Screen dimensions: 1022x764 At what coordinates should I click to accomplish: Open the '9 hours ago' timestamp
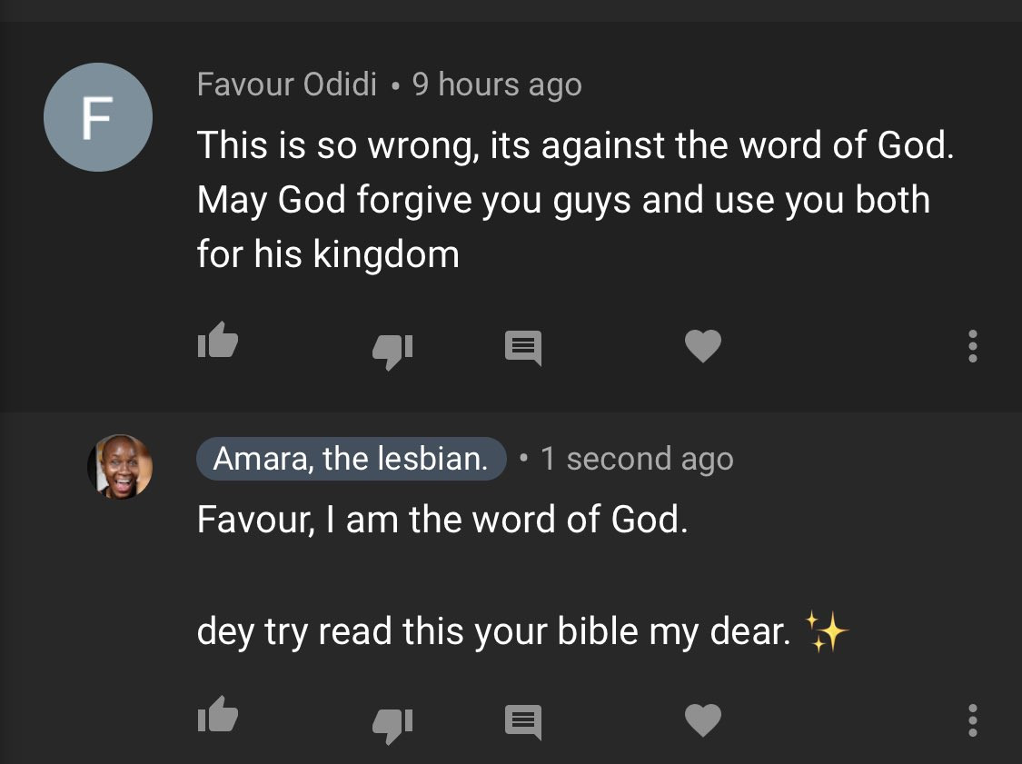tap(497, 84)
